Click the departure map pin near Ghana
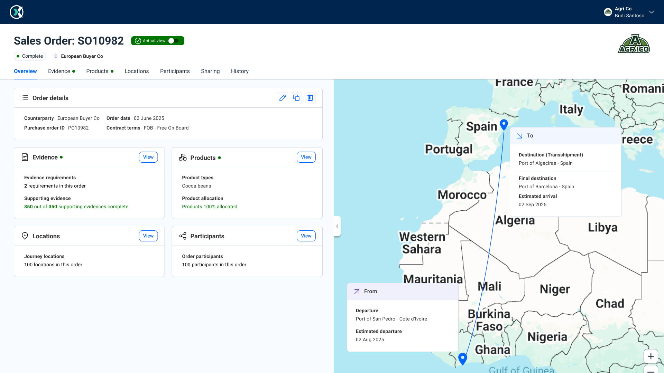Image resolution: width=664 pixels, height=373 pixels. coord(462,358)
